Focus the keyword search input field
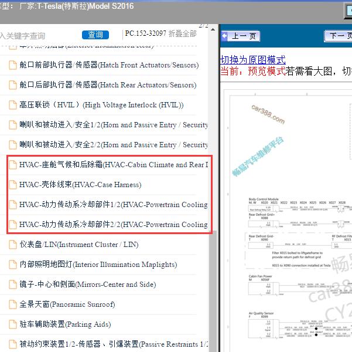This screenshot has width=352, height=352. click(38, 36)
